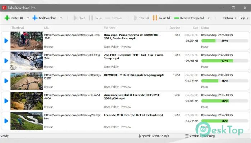Click the Add Download button label
251x143 pixels.
coord(48,18)
